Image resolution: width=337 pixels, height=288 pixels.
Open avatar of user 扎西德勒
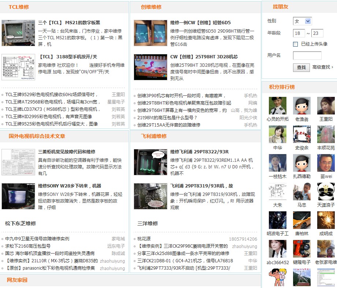coord(302,163)
